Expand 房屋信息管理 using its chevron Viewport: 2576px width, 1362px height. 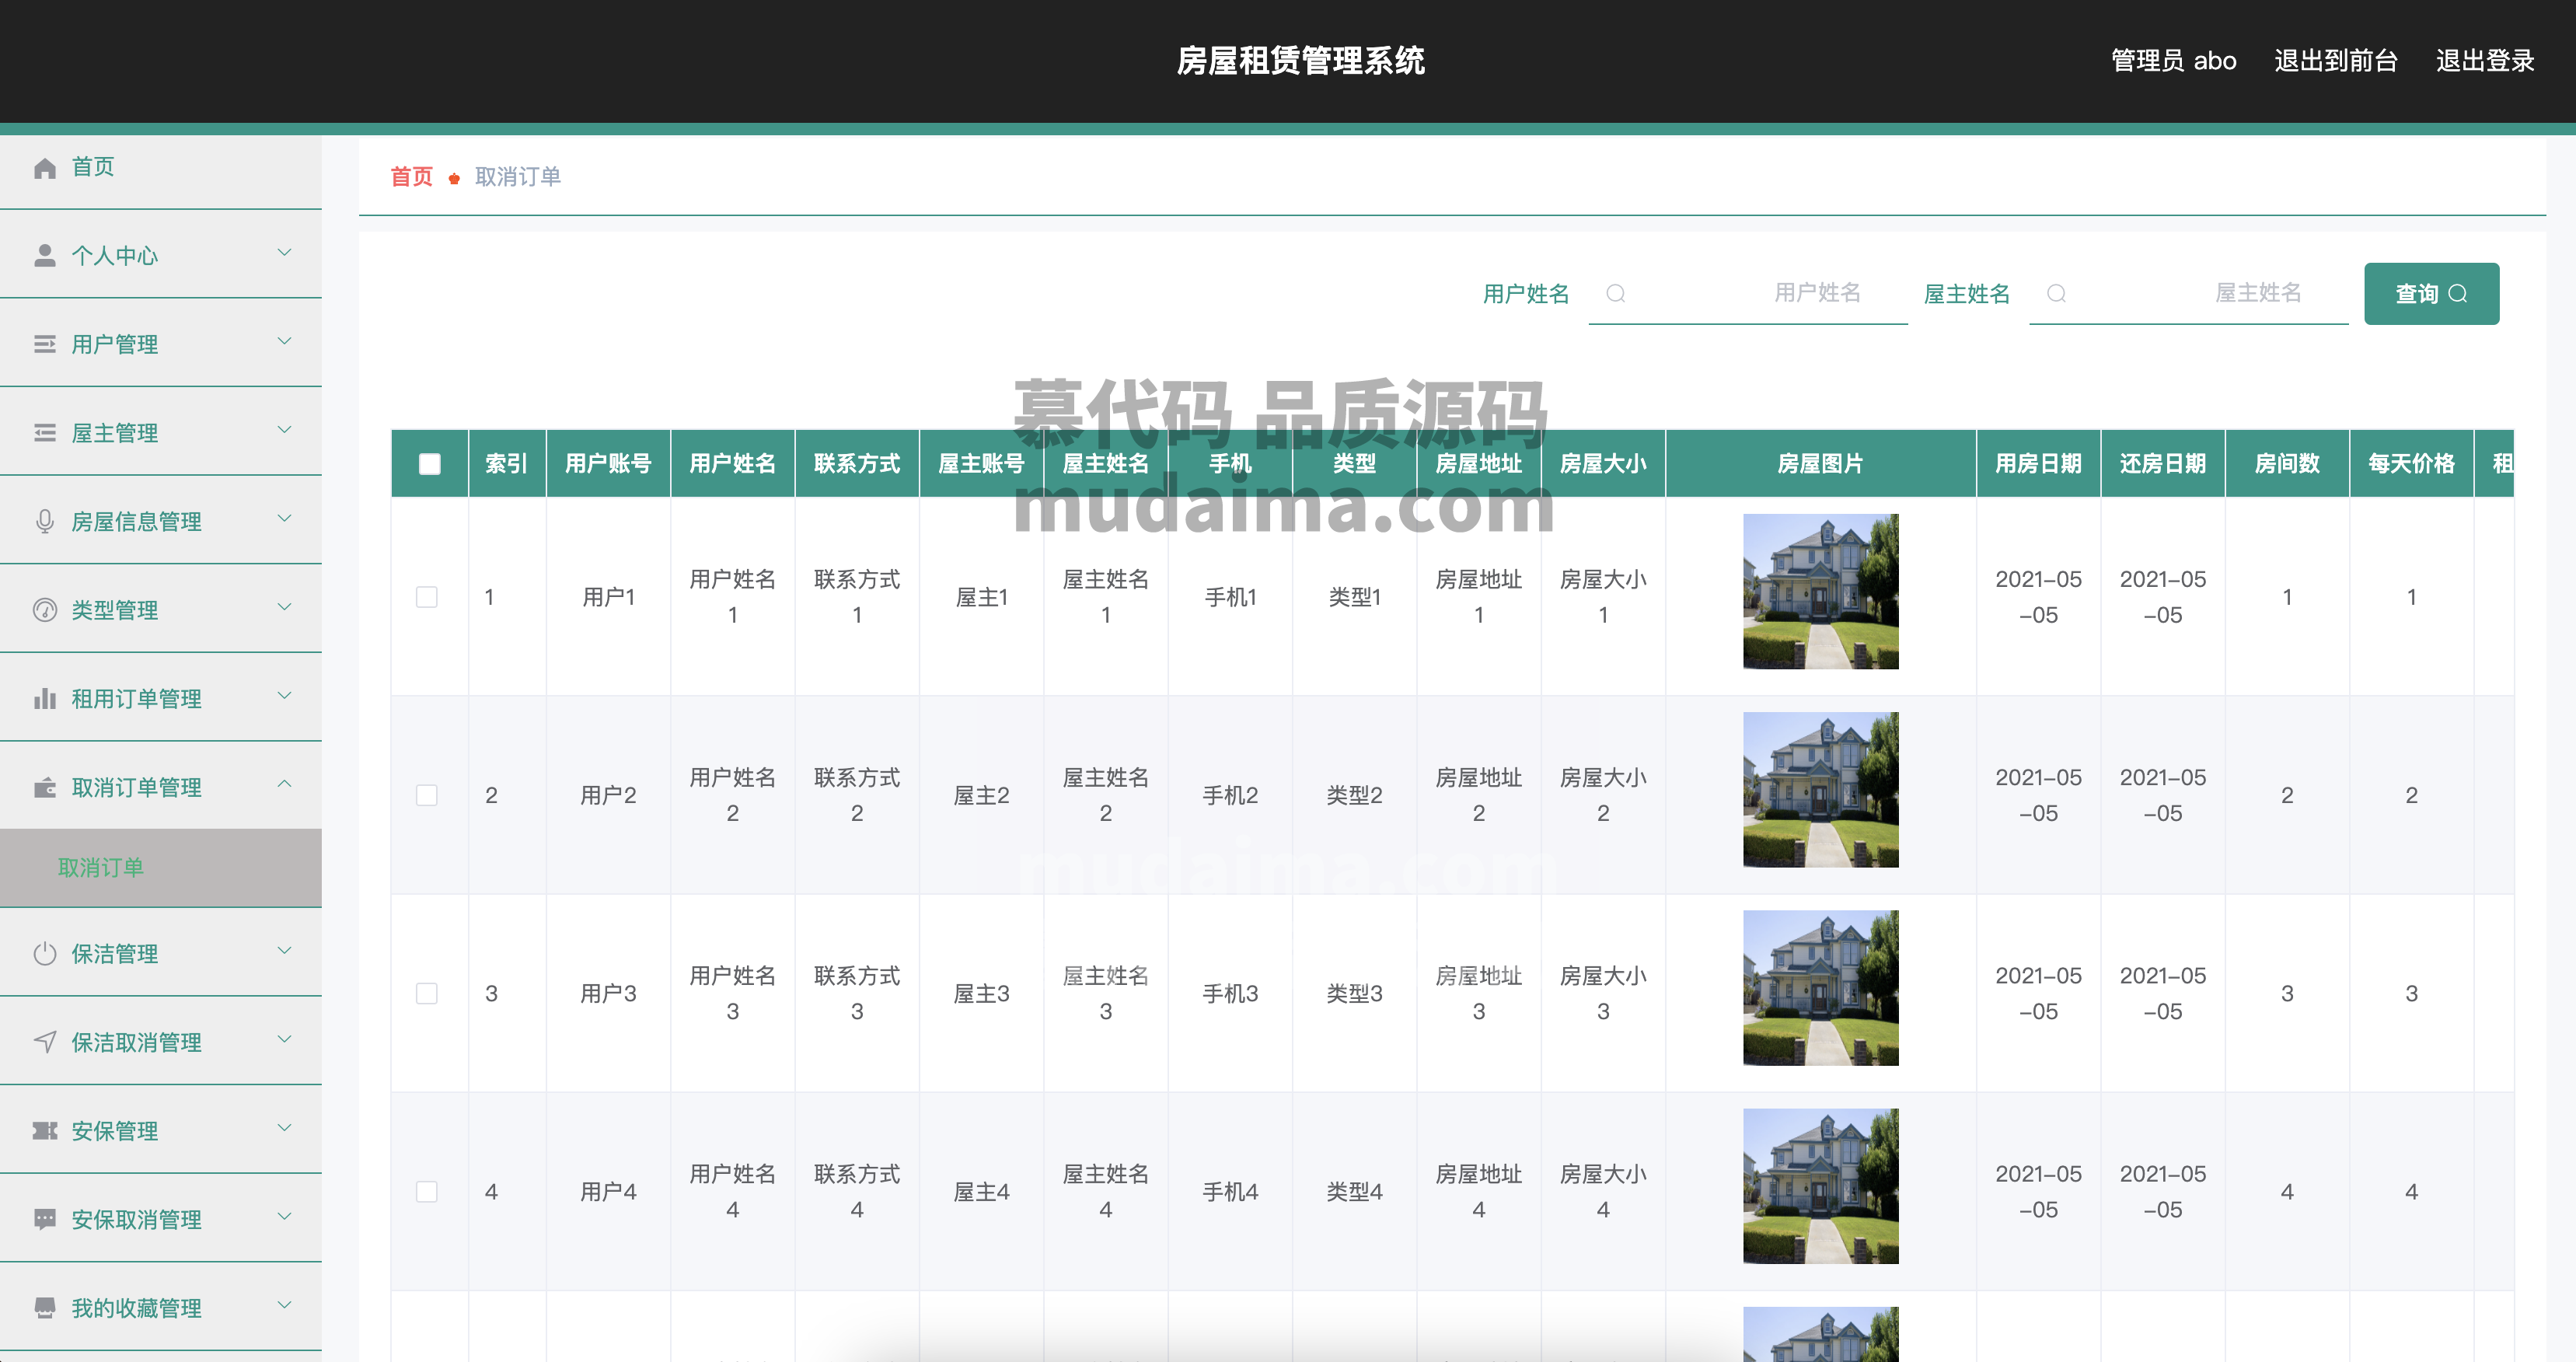pos(284,518)
